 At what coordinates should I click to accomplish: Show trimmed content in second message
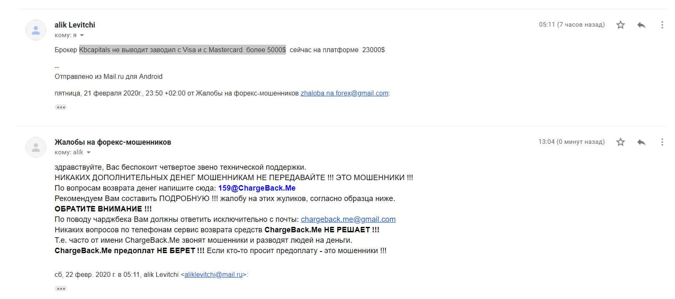coord(61,289)
